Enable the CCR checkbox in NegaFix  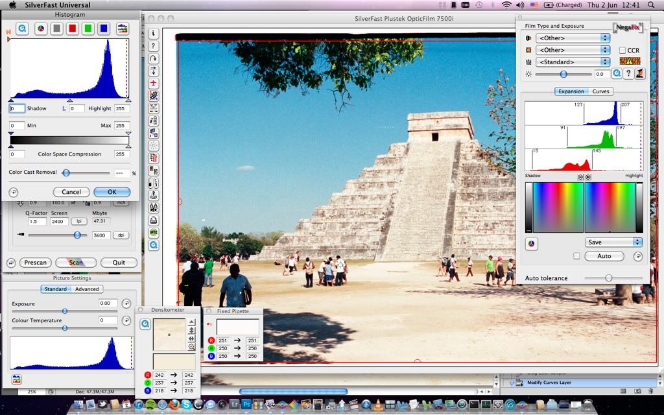click(622, 50)
